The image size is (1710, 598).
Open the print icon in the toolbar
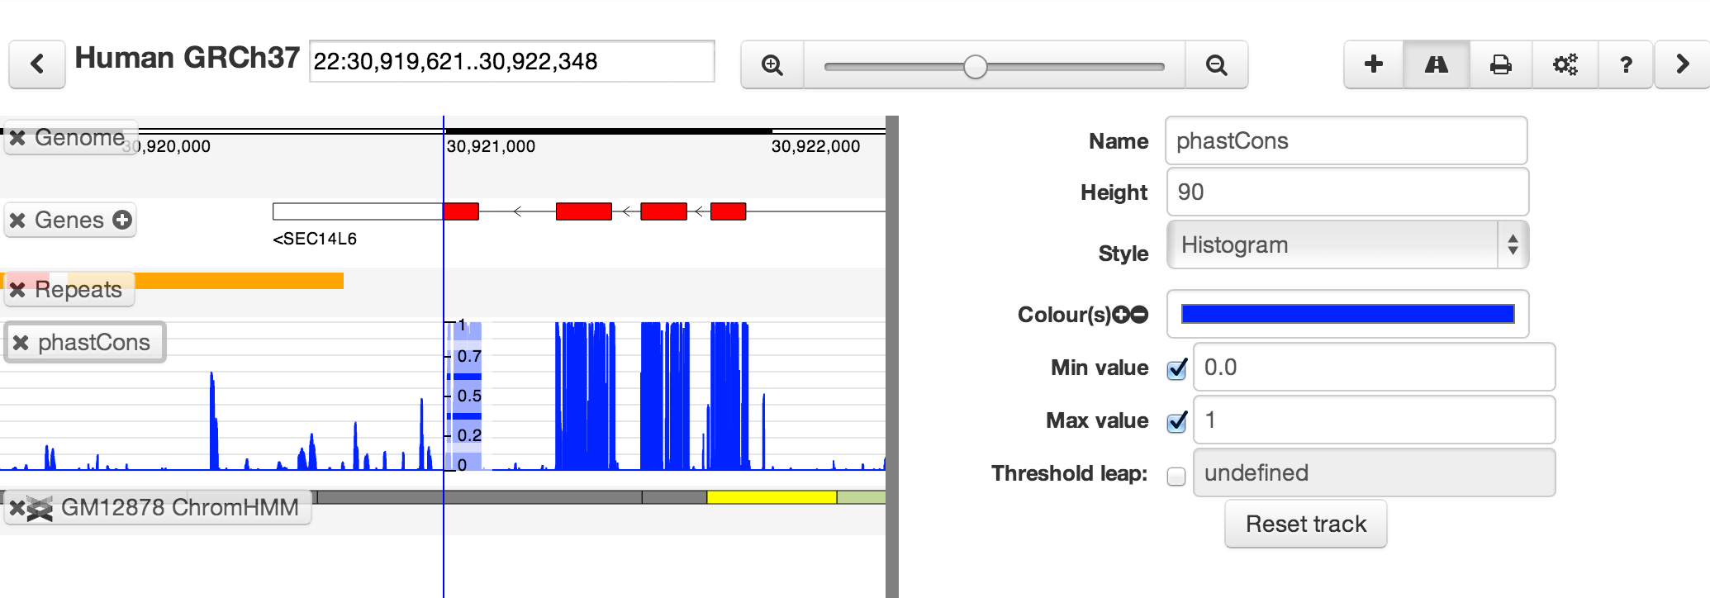click(x=1501, y=64)
